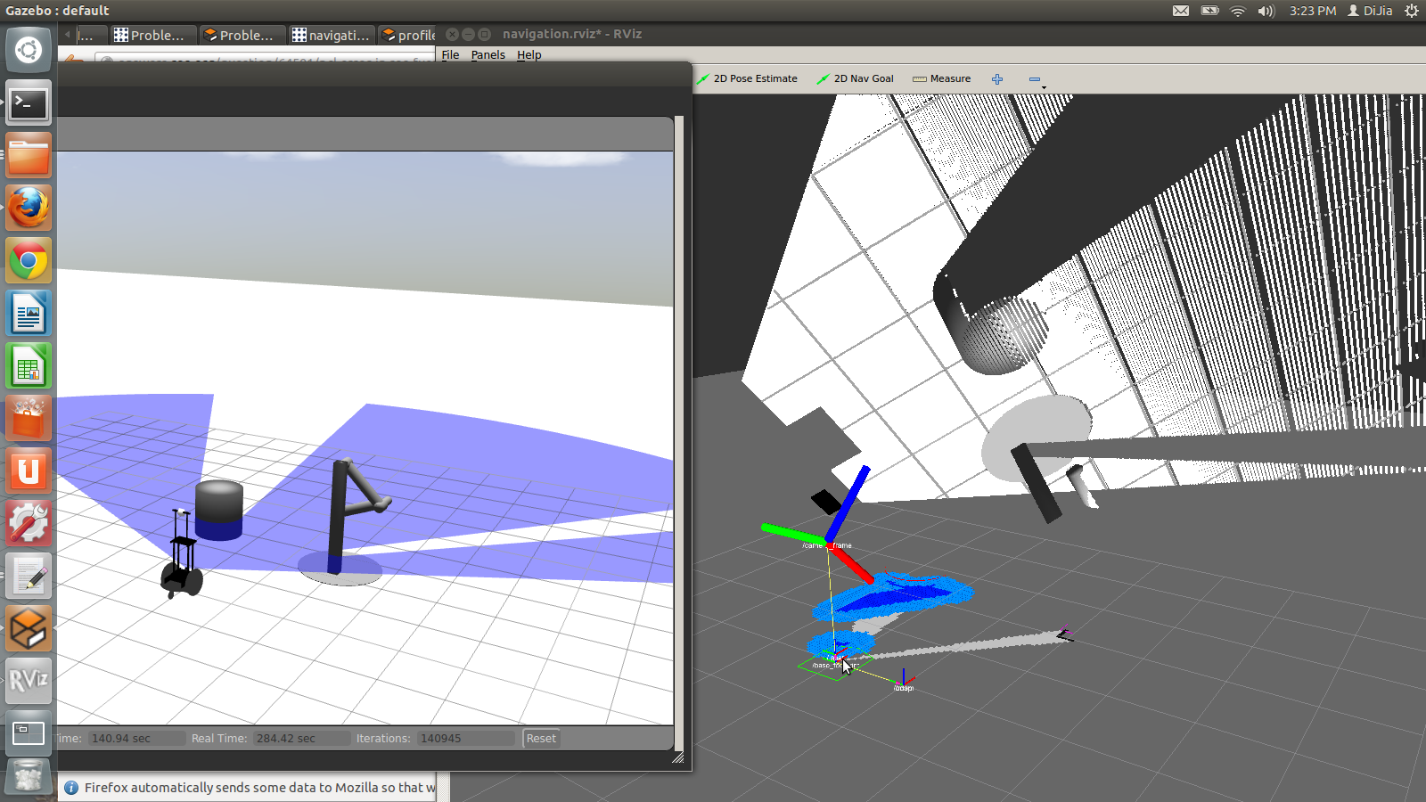Open the battery indicator menu
Image resolution: width=1426 pixels, height=802 pixels.
(1209, 11)
